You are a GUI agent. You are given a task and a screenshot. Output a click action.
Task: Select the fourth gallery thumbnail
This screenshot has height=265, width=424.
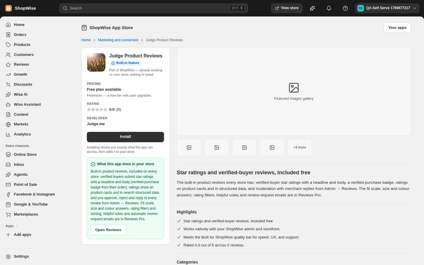coord(272,148)
